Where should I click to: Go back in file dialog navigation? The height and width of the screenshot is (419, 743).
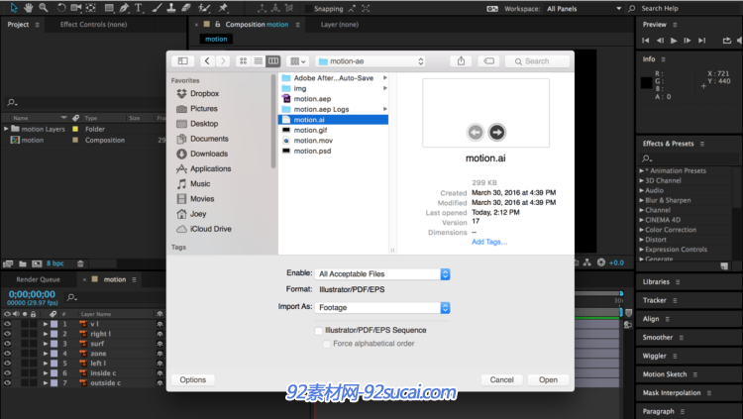click(207, 61)
